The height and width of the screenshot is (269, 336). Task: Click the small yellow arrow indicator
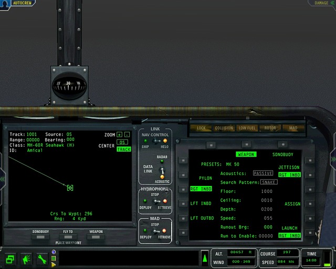[x=54, y=265]
